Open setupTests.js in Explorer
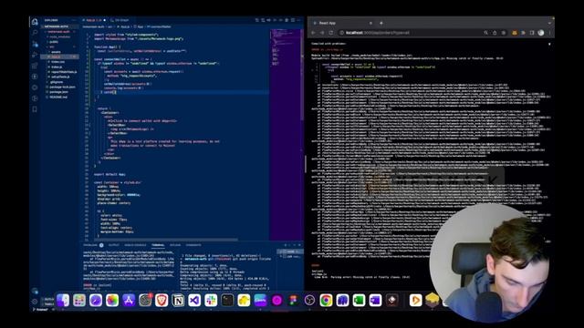The width and height of the screenshot is (584, 328). [61, 77]
